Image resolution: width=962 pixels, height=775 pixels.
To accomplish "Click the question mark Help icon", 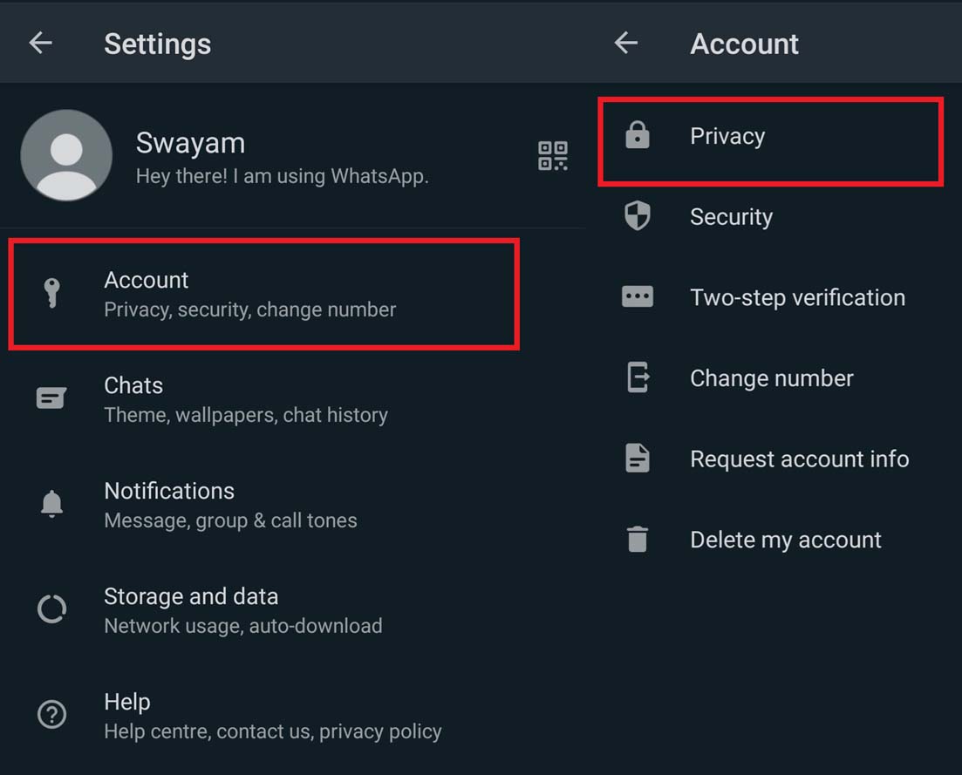I will coord(51,714).
